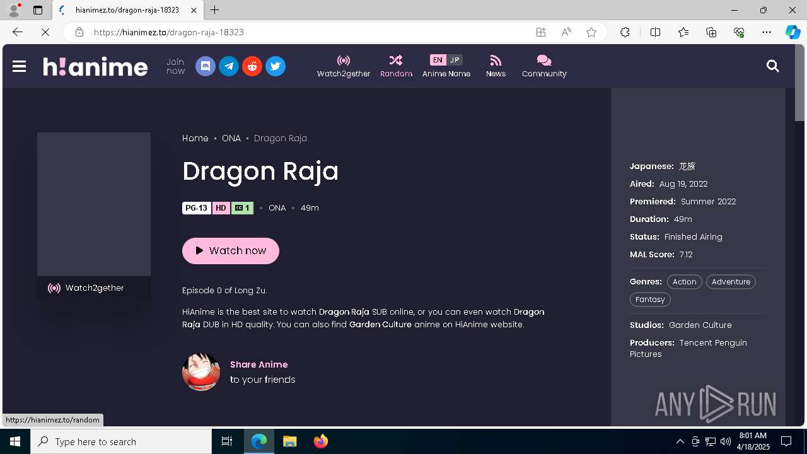This screenshot has height=454, width=807.
Task: Toggle Split screen view
Action: [x=655, y=32]
